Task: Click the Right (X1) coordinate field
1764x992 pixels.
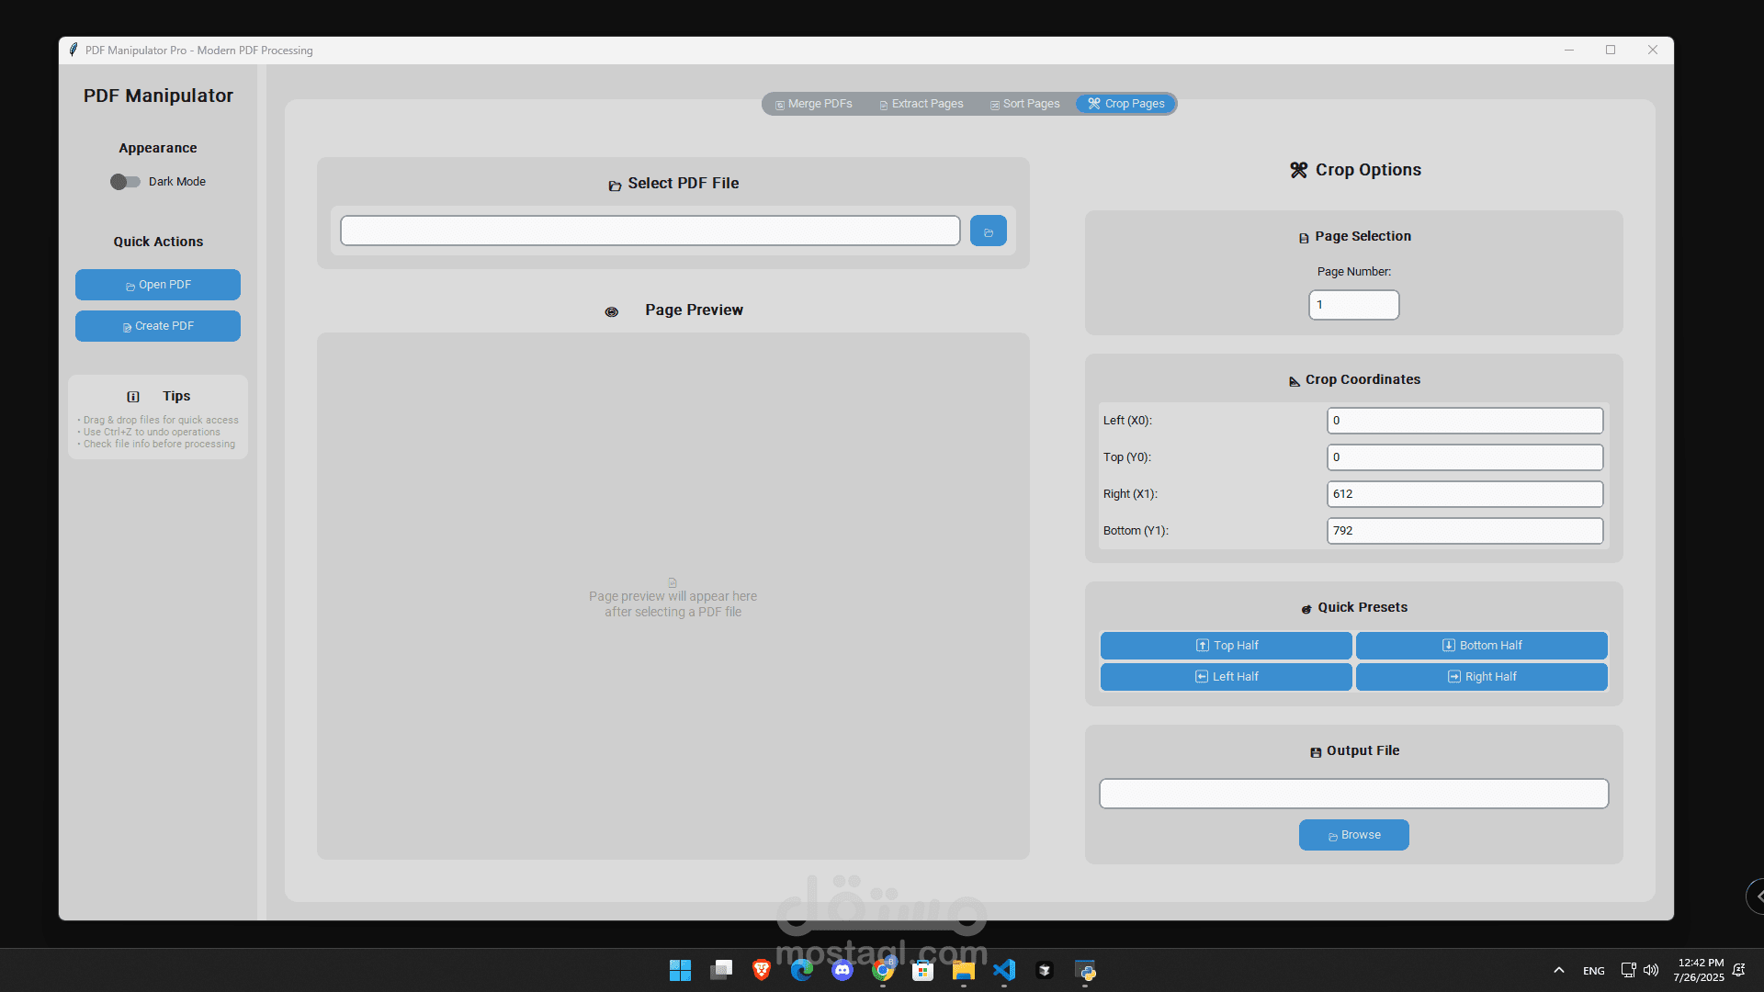Action: [x=1464, y=494]
